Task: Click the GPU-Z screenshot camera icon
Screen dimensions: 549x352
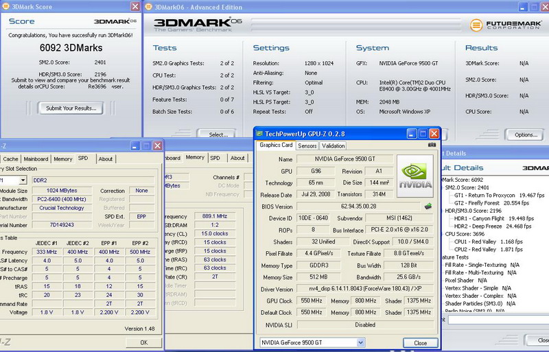Action: click(432, 145)
